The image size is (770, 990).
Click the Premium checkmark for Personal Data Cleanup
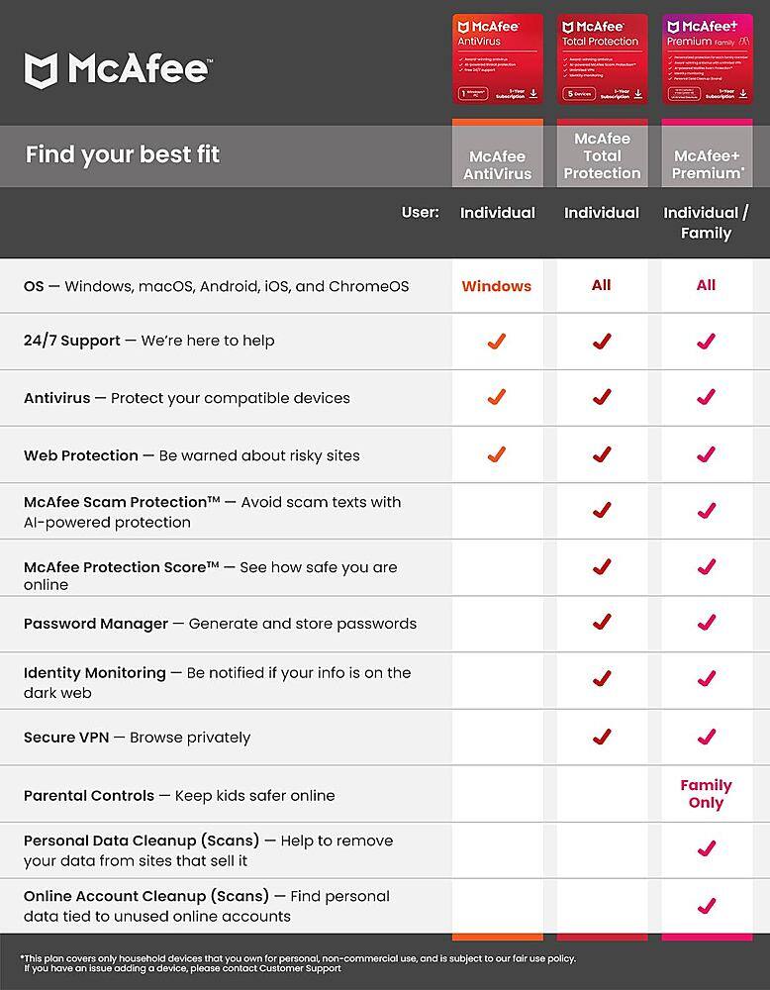706,848
